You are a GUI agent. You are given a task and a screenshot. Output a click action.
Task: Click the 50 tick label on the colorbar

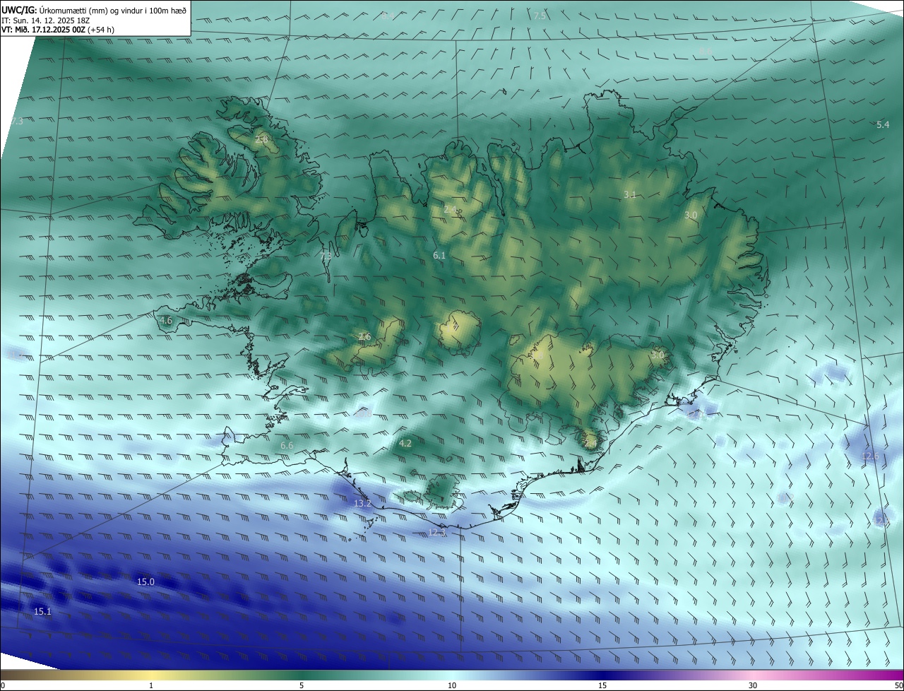[898, 685]
